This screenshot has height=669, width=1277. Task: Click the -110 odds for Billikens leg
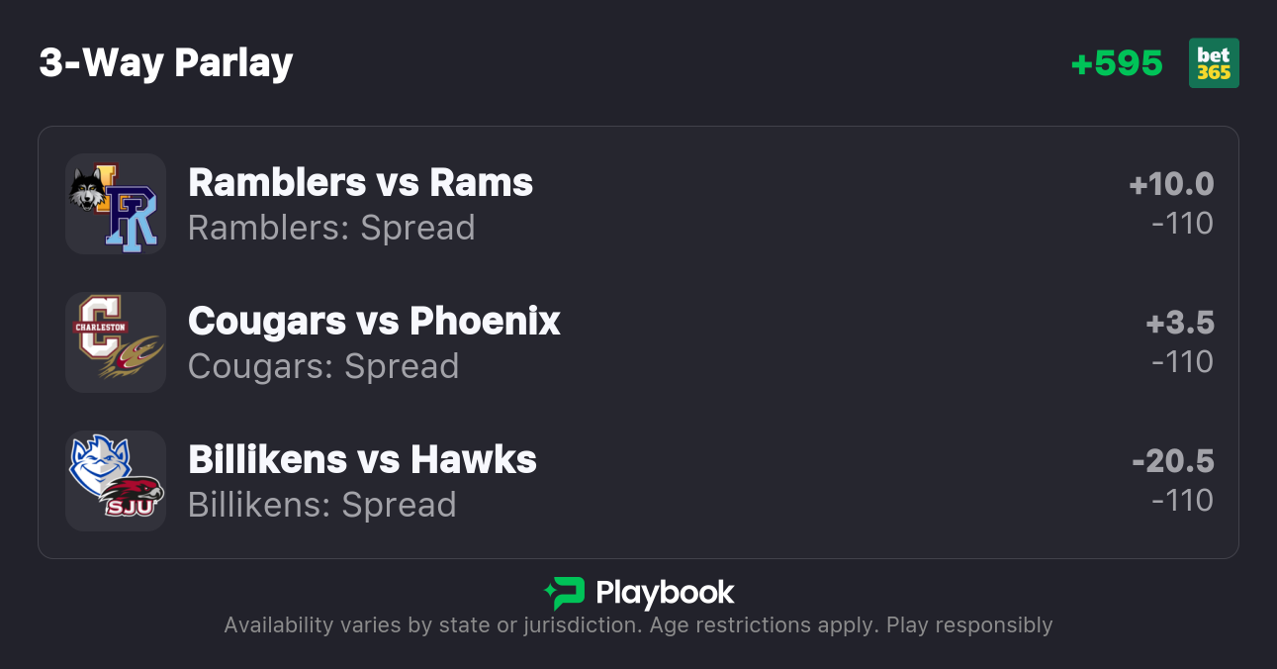[1182, 501]
